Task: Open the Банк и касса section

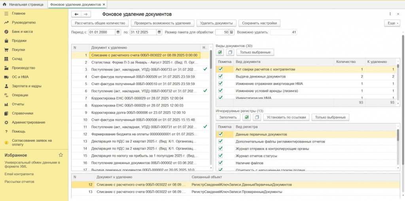Action: [x=22, y=31]
